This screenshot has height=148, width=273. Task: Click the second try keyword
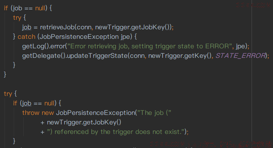click(x=8, y=94)
